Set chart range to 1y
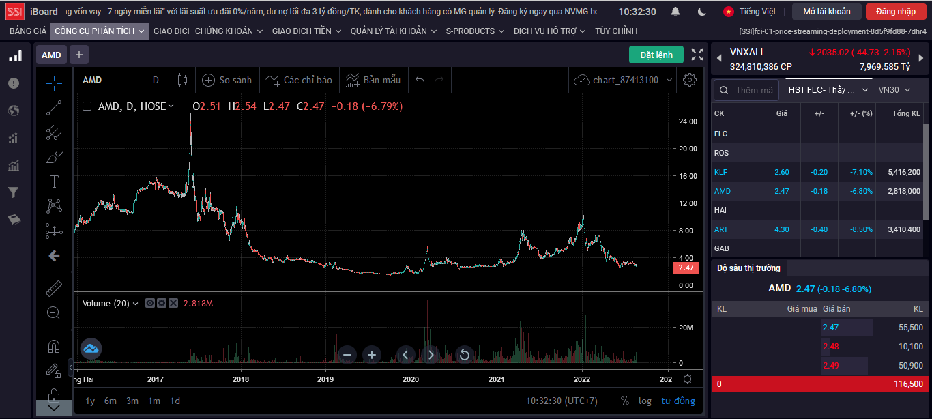Viewport: 932px width, 419px height. [90, 401]
